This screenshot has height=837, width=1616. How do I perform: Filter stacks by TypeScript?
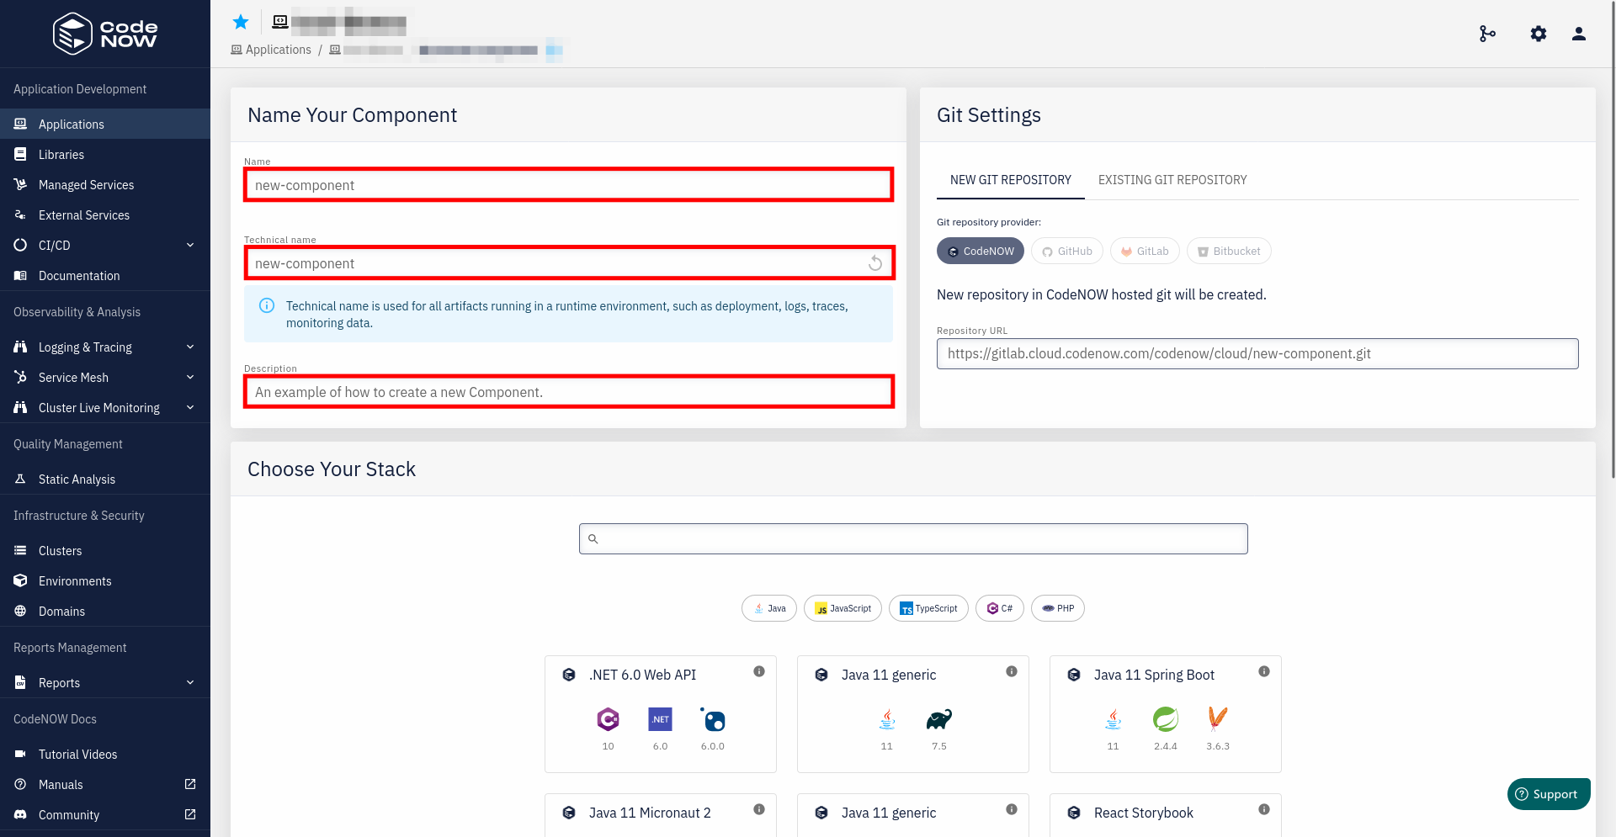click(x=928, y=608)
